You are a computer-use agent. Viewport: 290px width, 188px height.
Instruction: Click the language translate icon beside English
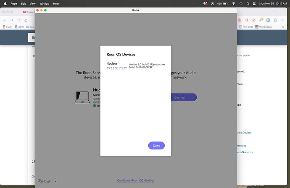[40, 181]
